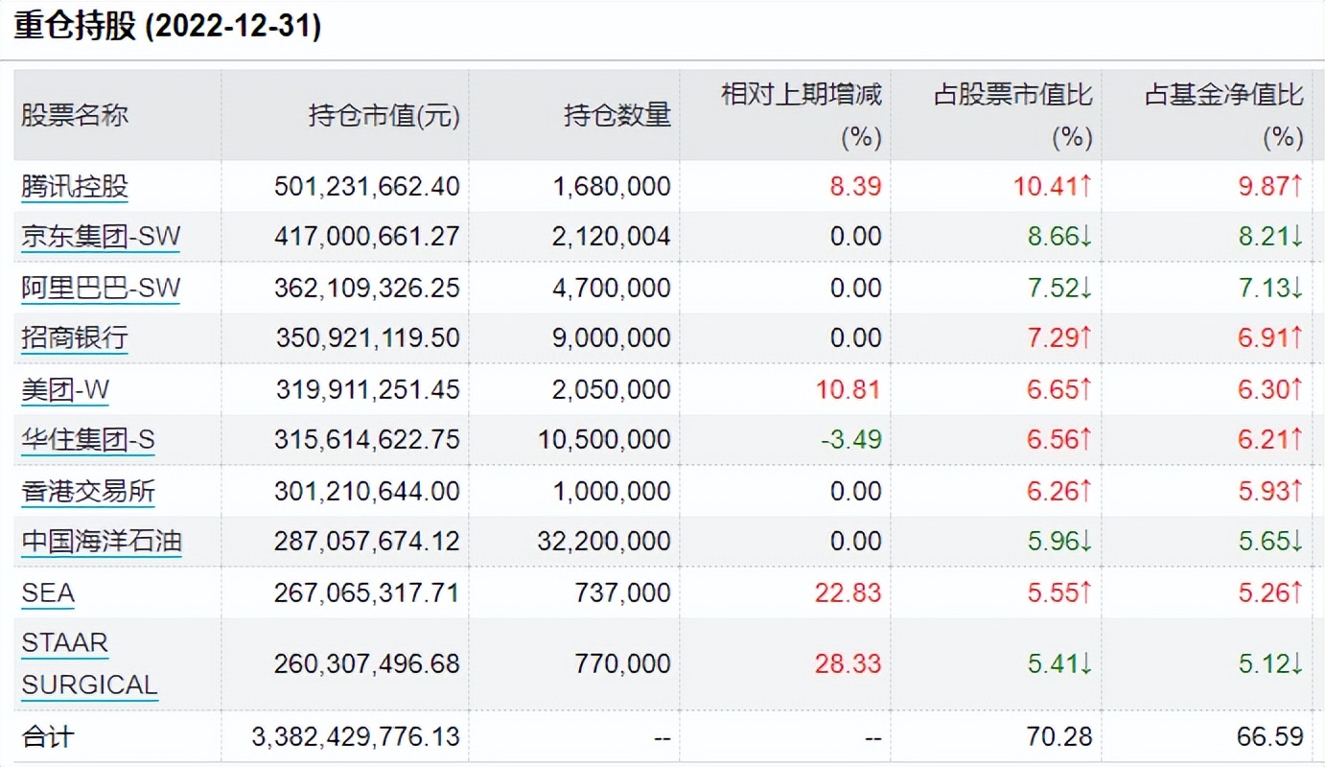Screen dimensions: 1325x767
Task: Click 腾讯控股 holding value 501,231,662.40
Action: 367,186
